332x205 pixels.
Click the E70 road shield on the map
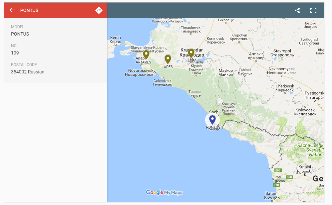276,185
